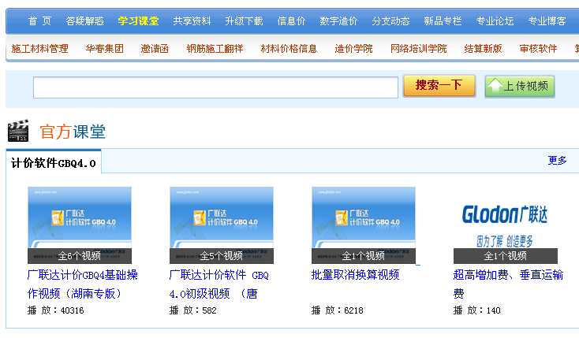This screenshot has width=579, height=338.
Task: Click the play count 播放：6218
Action: pyautogui.click(x=337, y=310)
